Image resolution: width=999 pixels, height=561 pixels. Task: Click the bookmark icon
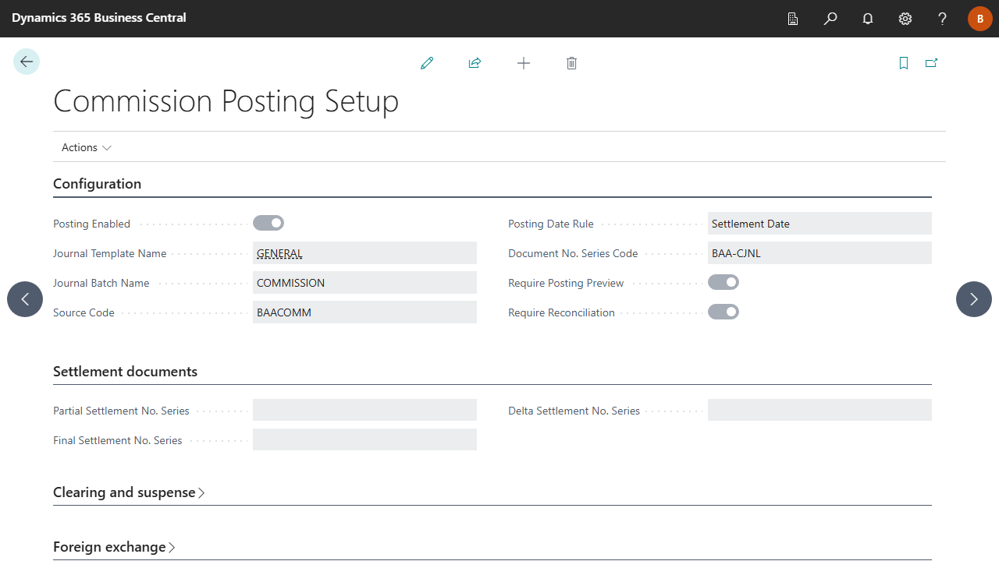[x=904, y=63]
